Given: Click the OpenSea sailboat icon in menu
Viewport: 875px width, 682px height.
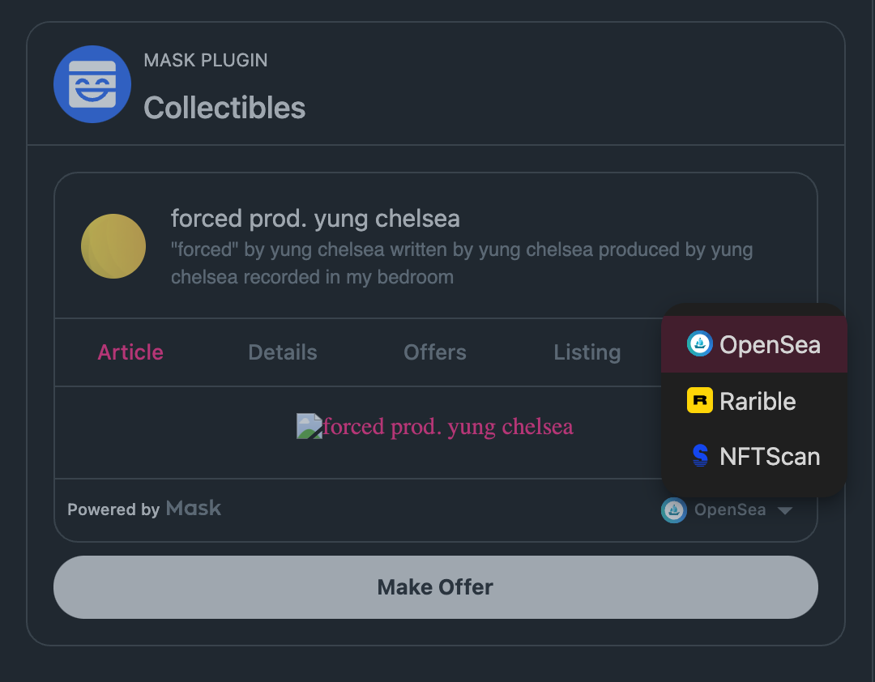Looking at the screenshot, I should coord(699,344).
